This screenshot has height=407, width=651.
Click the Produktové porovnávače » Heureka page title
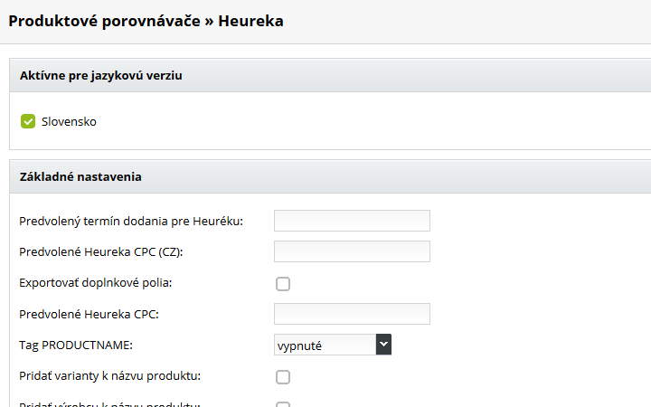tap(146, 20)
